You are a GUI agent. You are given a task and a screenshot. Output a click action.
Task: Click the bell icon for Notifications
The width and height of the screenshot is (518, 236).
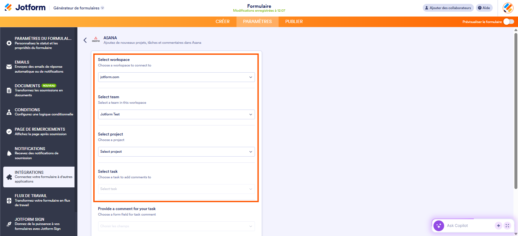(x=9, y=153)
